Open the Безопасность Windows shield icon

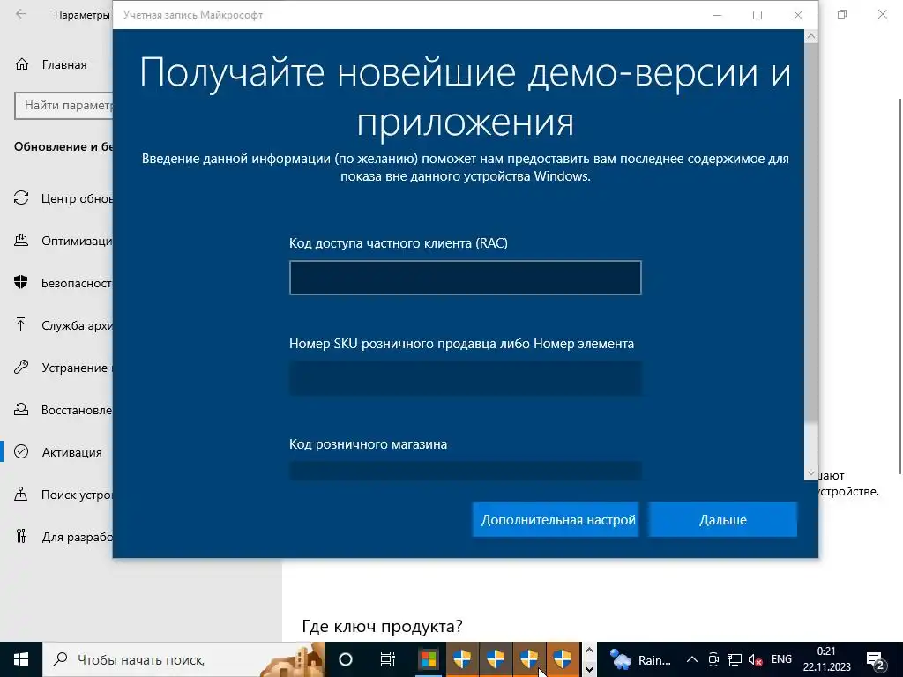coord(21,282)
